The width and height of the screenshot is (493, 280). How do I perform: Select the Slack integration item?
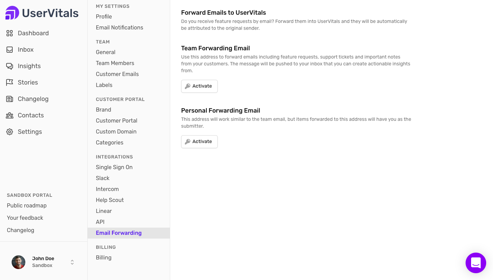click(x=103, y=178)
